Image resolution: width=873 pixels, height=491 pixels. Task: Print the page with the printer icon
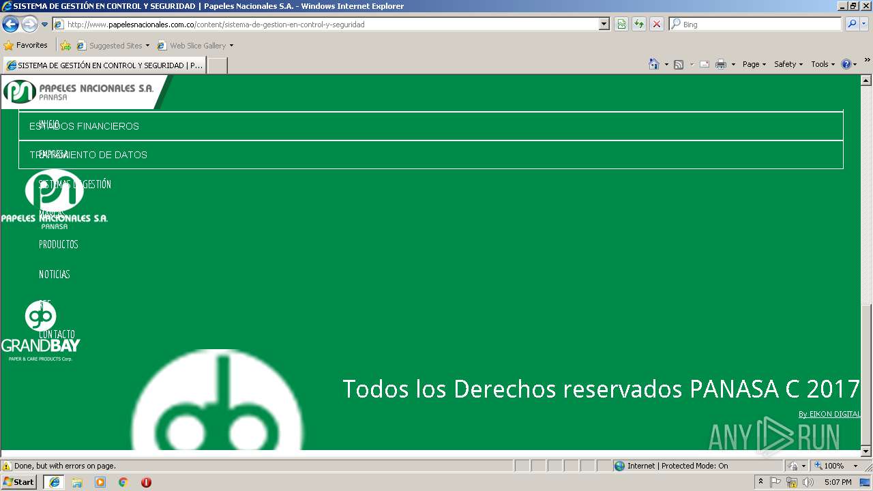click(721, 64)
